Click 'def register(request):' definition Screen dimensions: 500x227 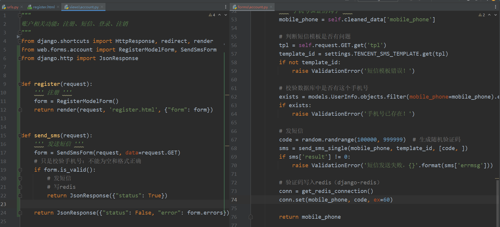pyautogui.click(x=57, y=84)
